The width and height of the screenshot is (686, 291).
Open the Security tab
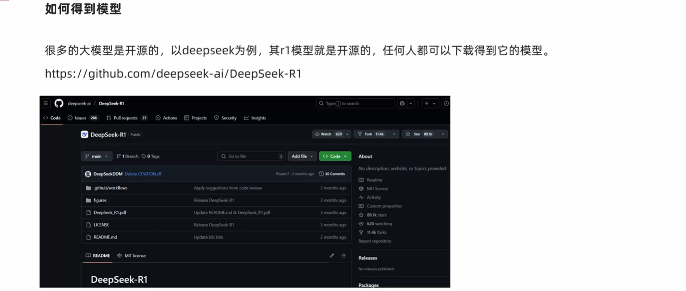225,118
